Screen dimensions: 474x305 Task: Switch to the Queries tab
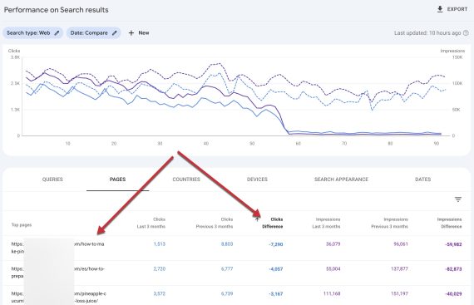pos(52,180)
